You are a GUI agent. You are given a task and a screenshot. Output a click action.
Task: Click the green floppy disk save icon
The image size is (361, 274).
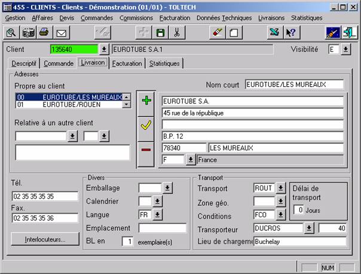tap(160, 32)
